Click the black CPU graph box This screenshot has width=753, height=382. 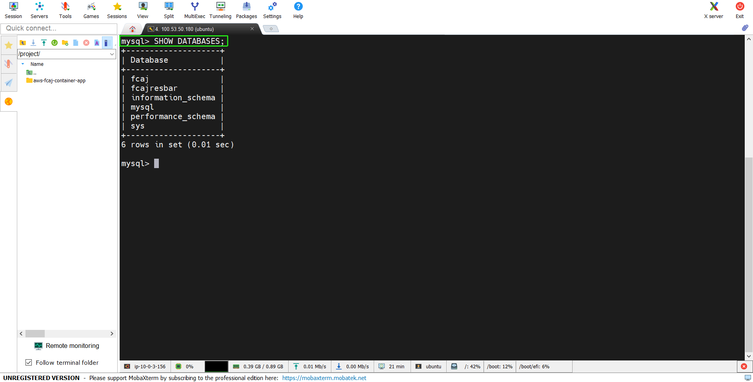tap(216, 366)
